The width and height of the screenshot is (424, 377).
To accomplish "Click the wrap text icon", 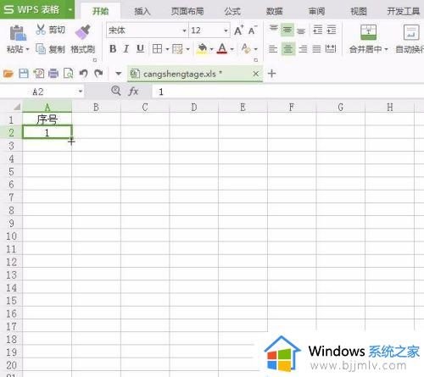I will [411, 32].
